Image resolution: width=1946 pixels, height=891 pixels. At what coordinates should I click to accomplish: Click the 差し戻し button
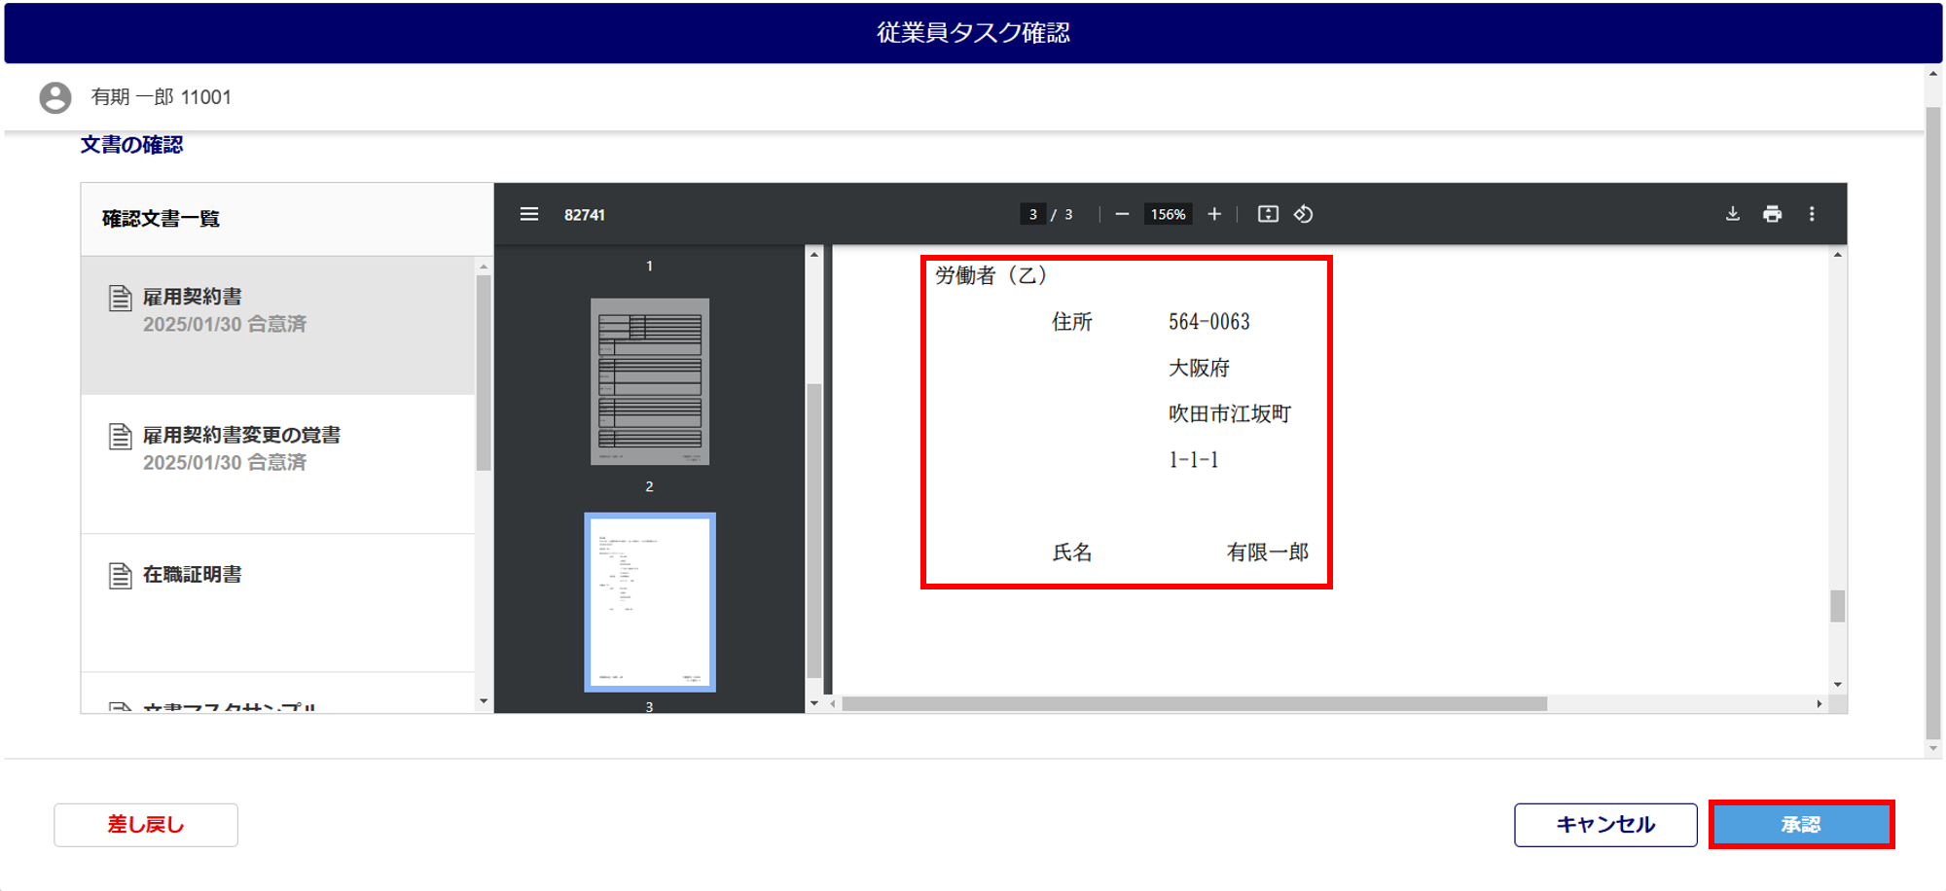[x=146, y=825]
